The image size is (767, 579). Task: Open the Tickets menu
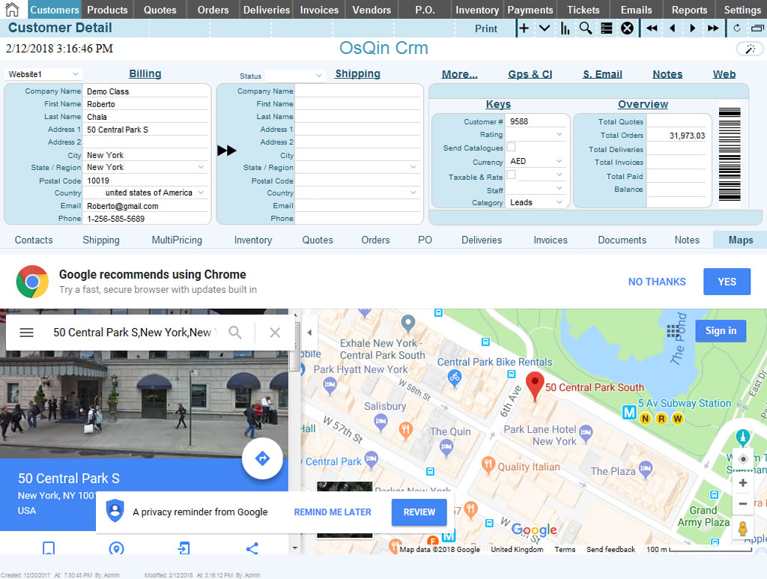pyautogui.click(x=583, y=10)
